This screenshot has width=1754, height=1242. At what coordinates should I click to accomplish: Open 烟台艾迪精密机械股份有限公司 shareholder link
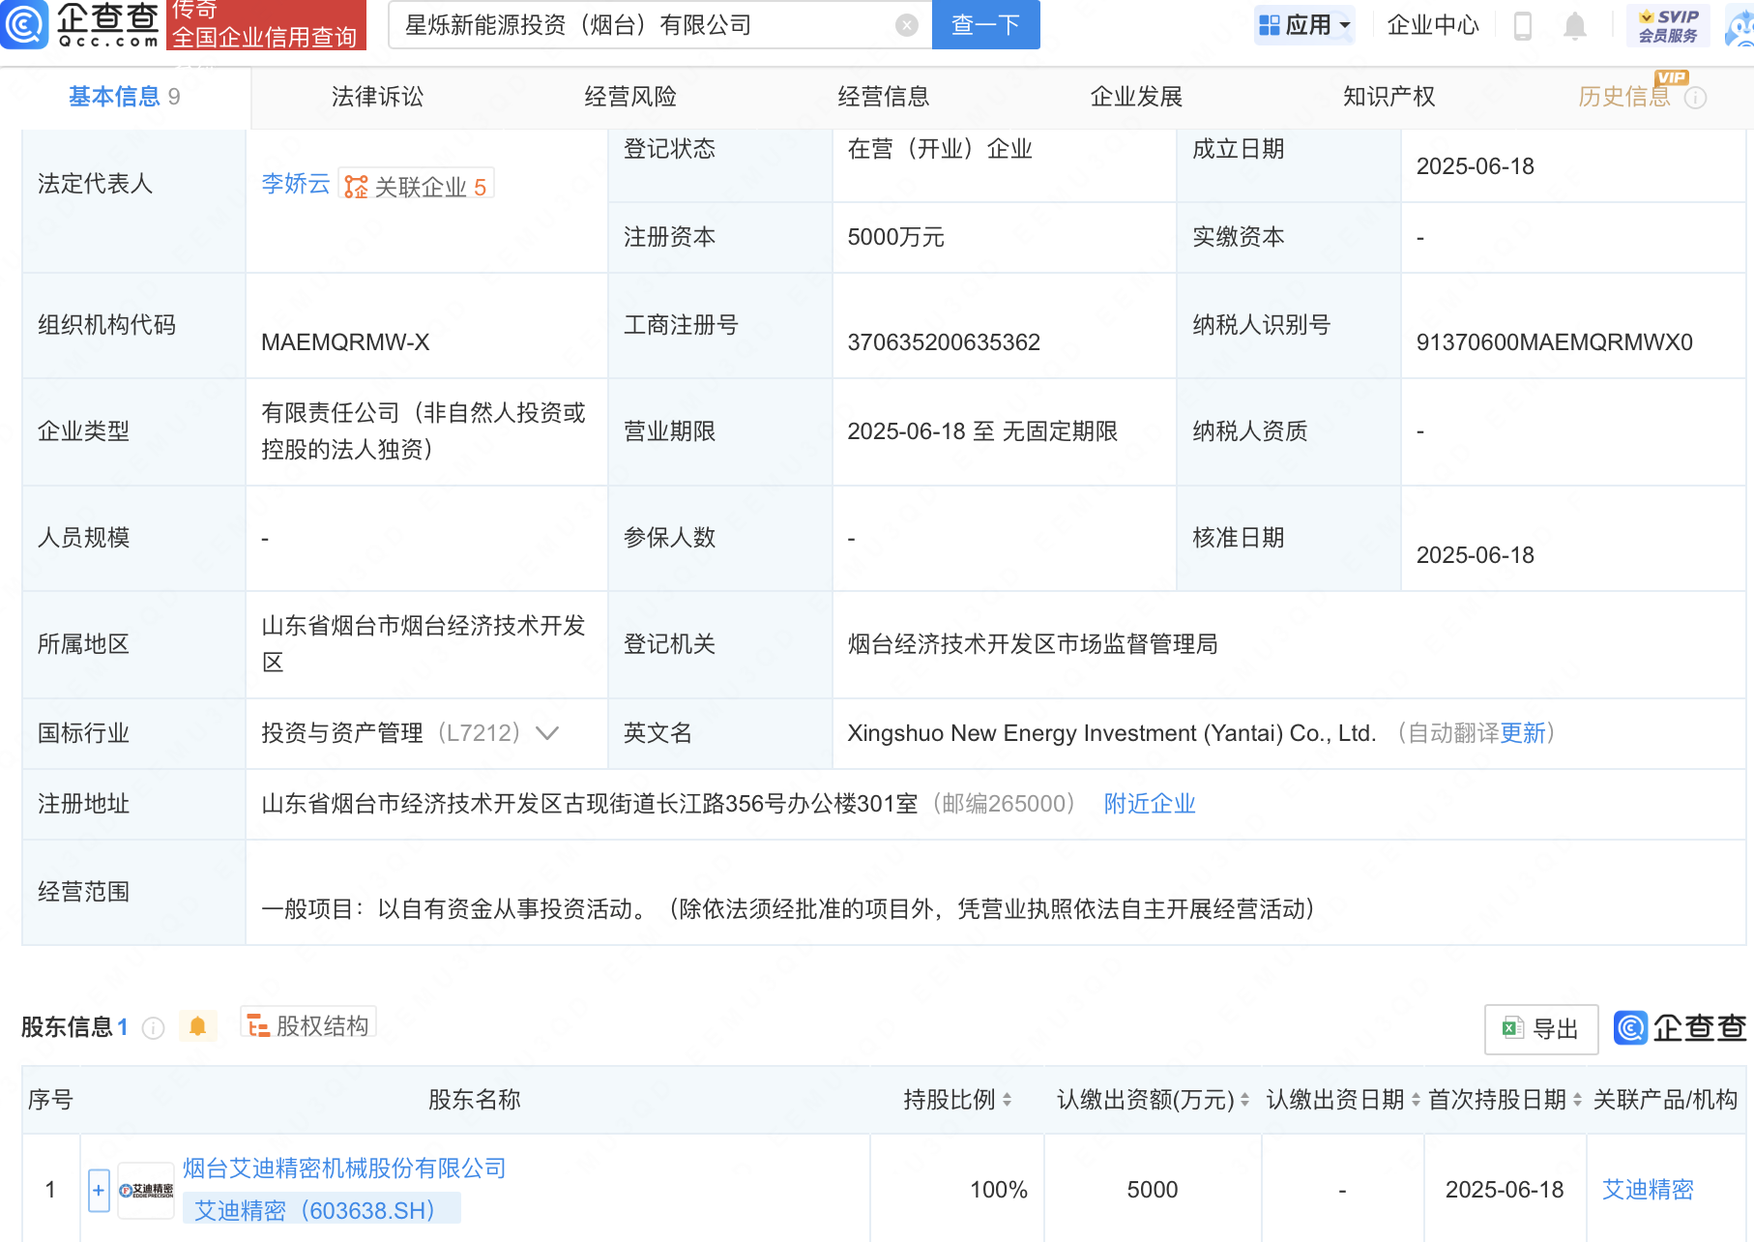coord(344,1168)
